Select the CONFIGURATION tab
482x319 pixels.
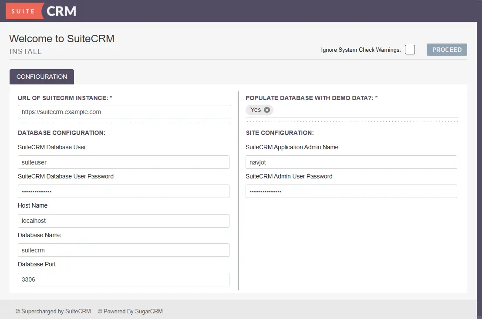[42, 77]
